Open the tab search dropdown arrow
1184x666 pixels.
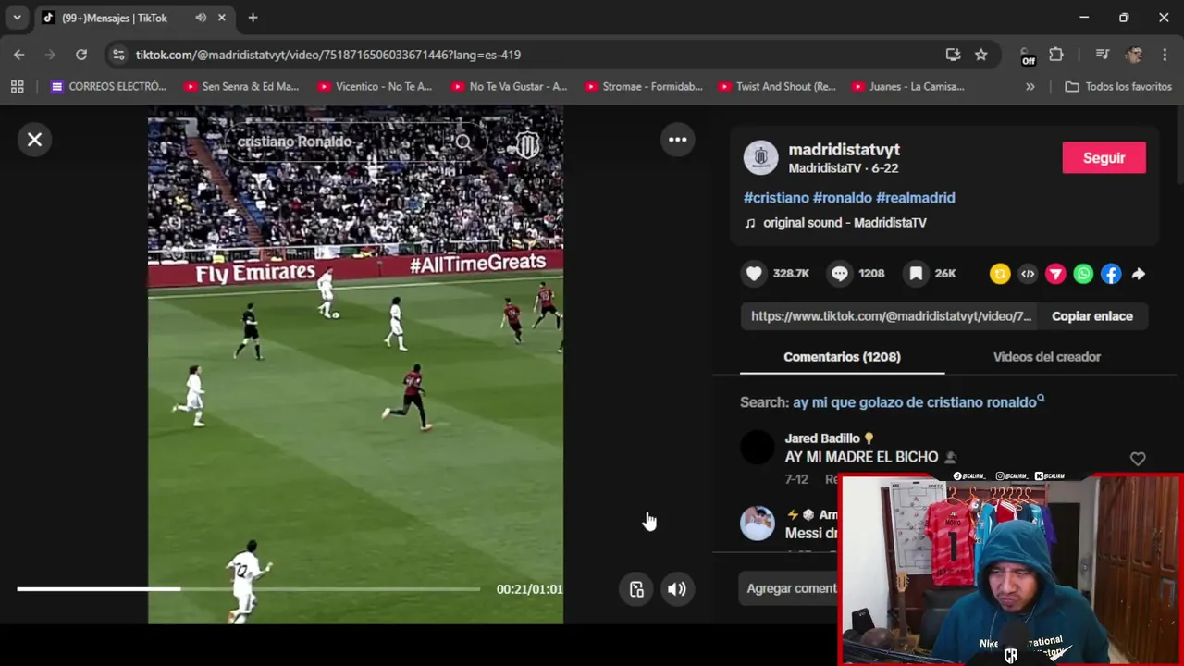click(x=17, y=18)
